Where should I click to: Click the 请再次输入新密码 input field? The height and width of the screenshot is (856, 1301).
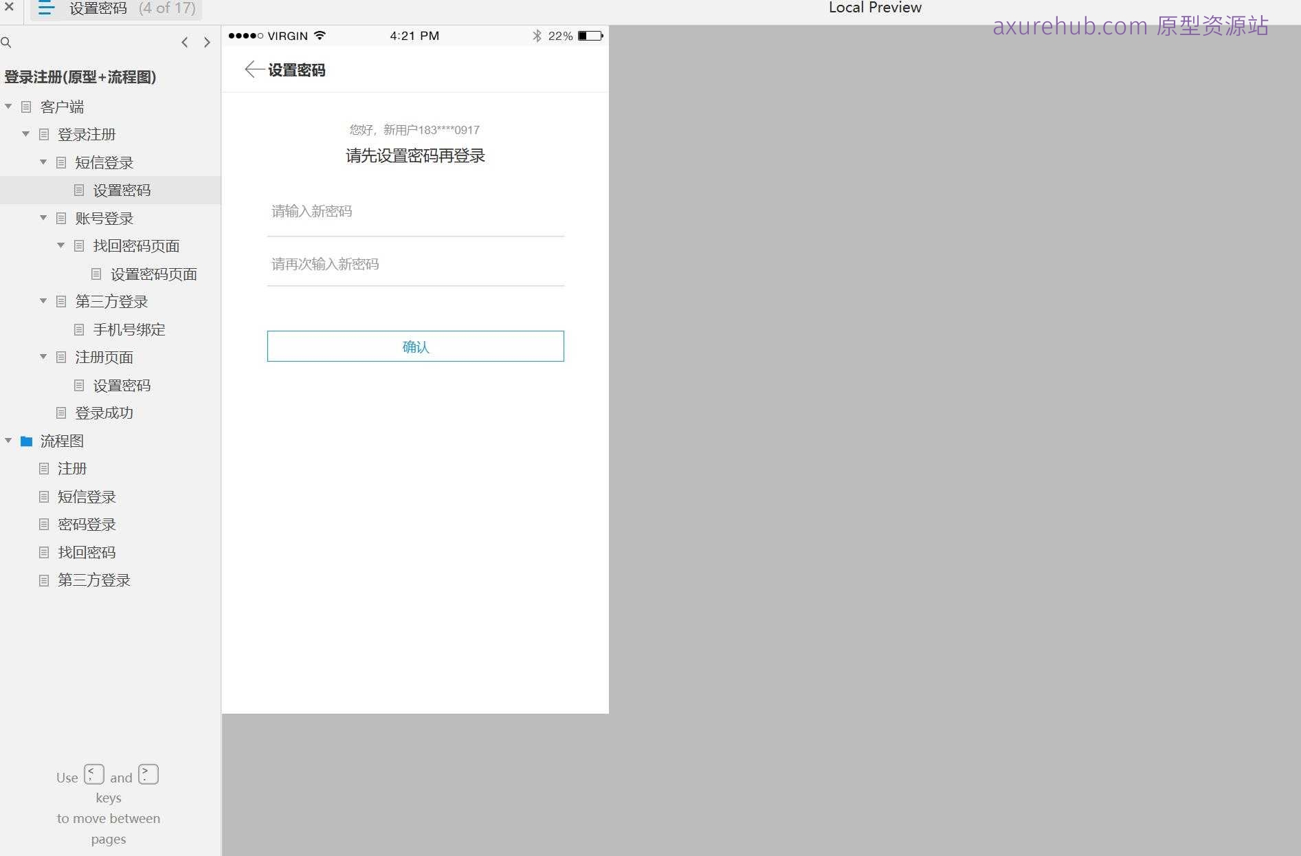click(x=416, y=264)
